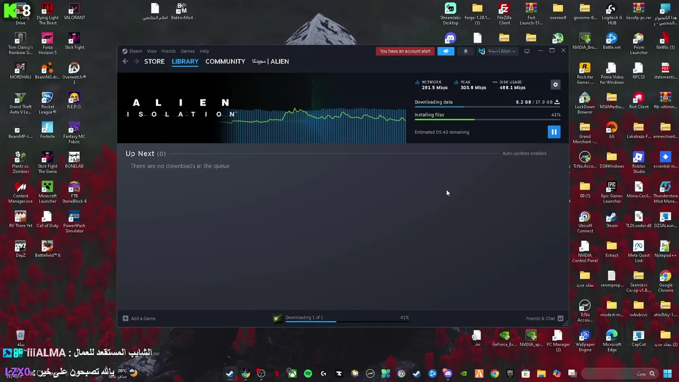Go back with Steam back arrow
The width and height of the screenshot is (679, 382).
[125, 62]
